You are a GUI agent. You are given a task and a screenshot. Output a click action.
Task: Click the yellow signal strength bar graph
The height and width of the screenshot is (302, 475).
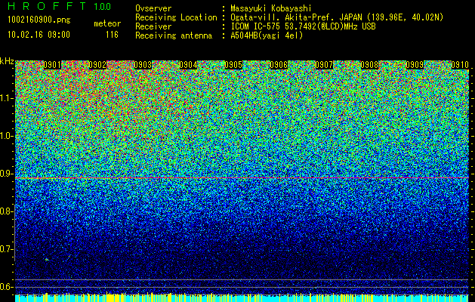coord(242,297)
